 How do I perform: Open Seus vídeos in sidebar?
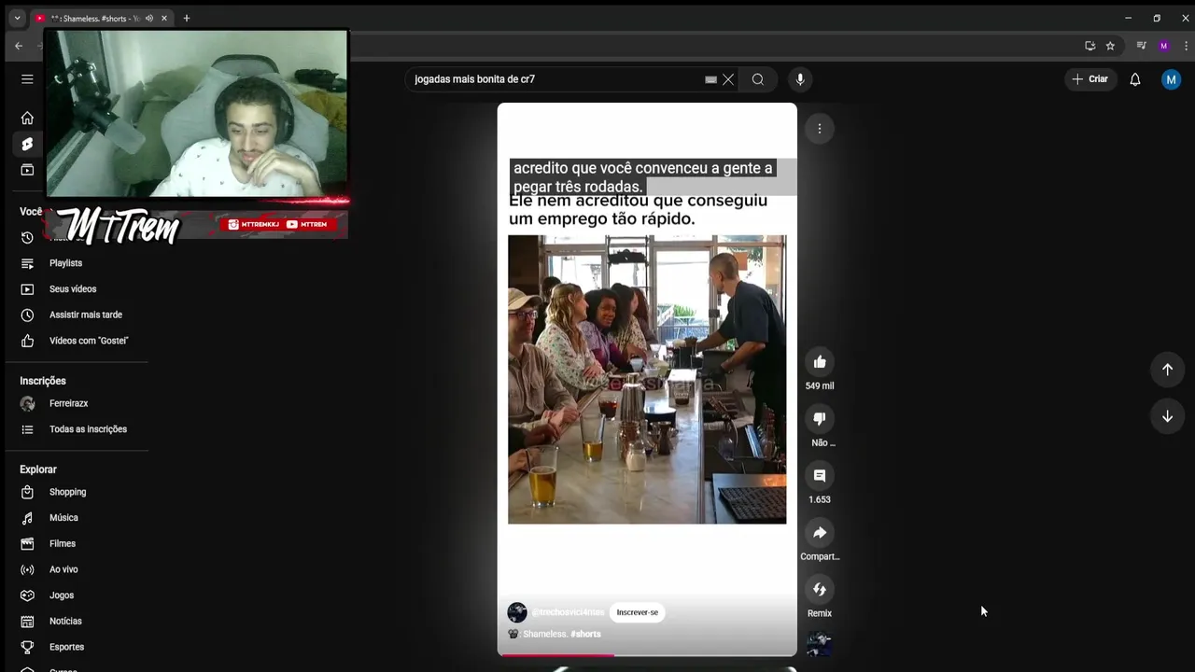75,289
